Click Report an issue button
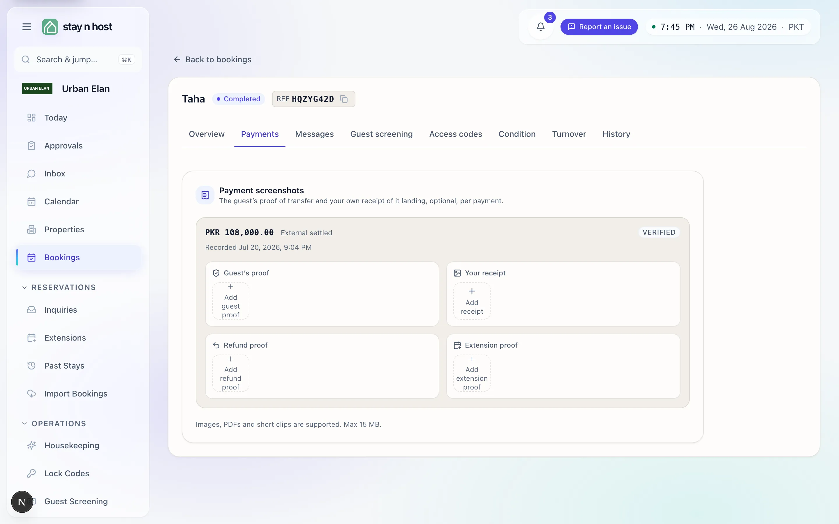 (599, 27)
